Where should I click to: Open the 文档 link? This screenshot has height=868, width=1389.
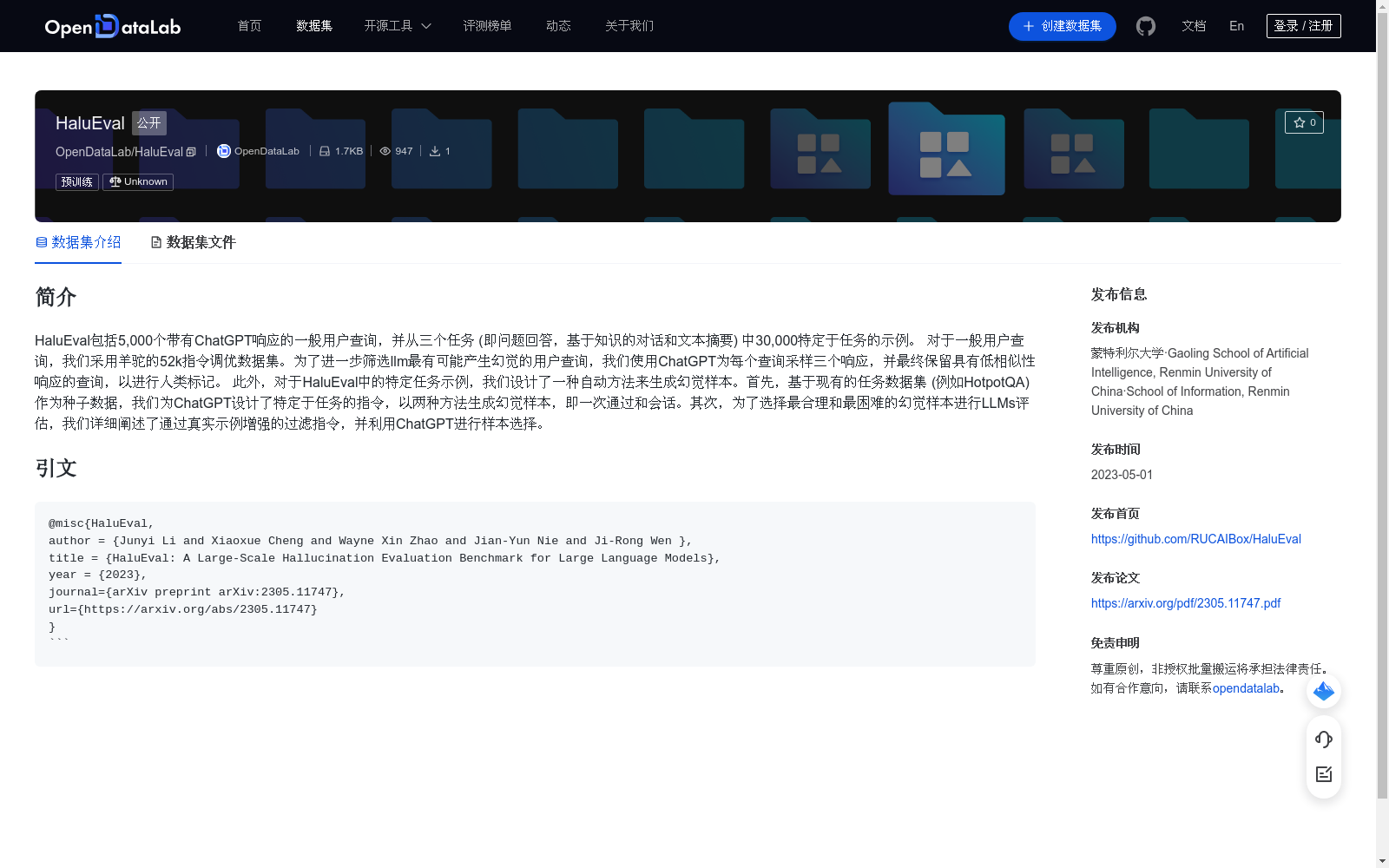coord(1194,26)
